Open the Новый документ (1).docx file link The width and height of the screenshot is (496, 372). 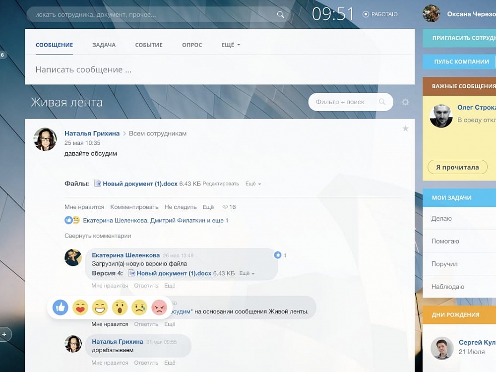pos(140,184)
